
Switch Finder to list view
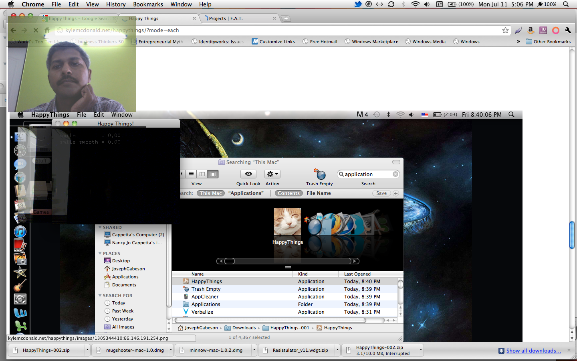192,174
